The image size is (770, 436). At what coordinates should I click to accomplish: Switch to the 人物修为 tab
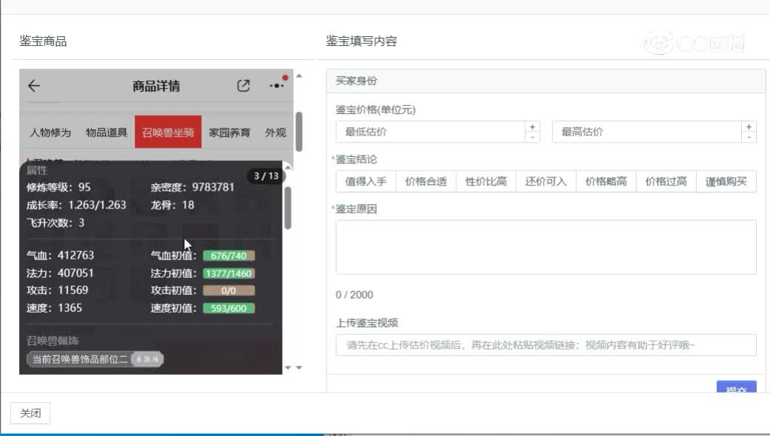point(50,133)
